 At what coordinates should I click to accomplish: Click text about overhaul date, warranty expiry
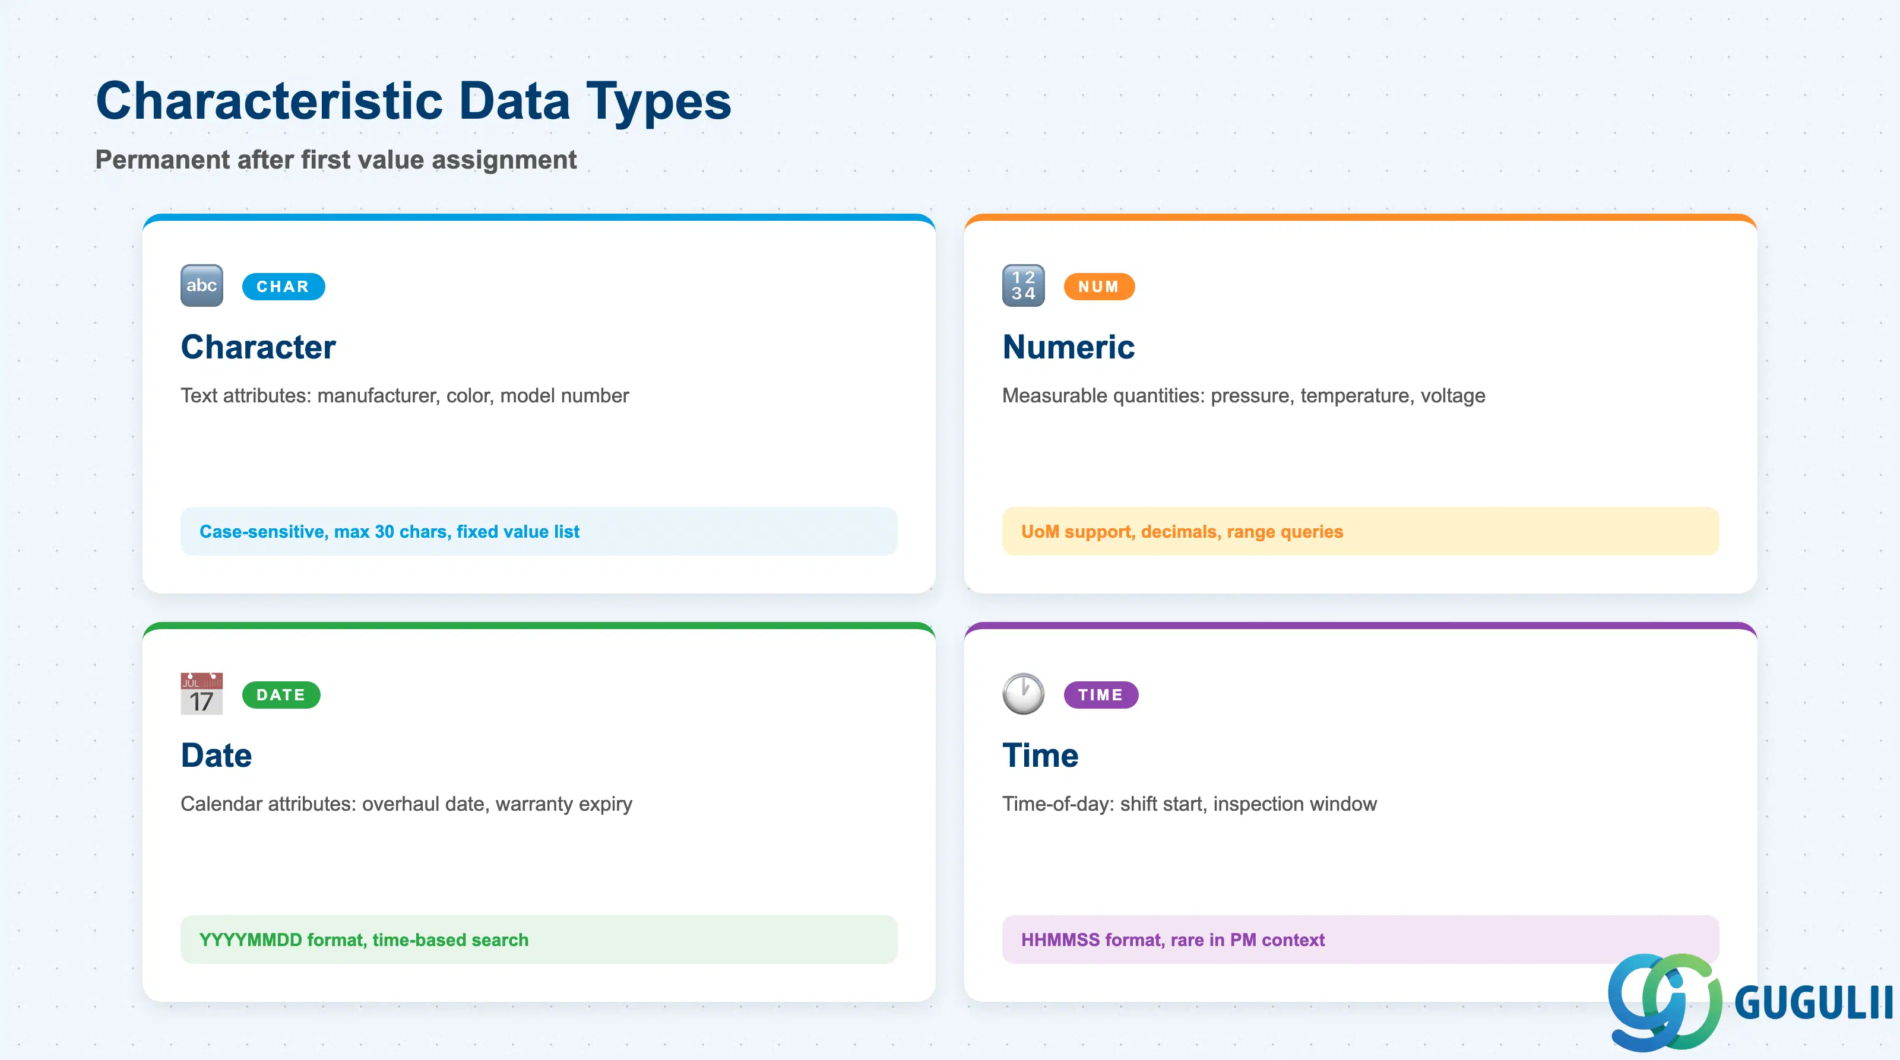[406, 804]
